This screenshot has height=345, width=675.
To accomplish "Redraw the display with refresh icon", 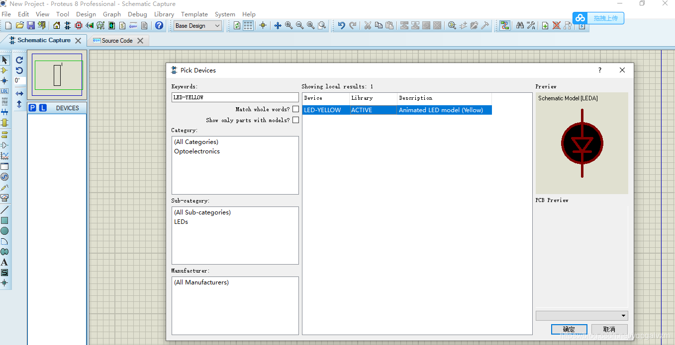I will pos(237,25).
